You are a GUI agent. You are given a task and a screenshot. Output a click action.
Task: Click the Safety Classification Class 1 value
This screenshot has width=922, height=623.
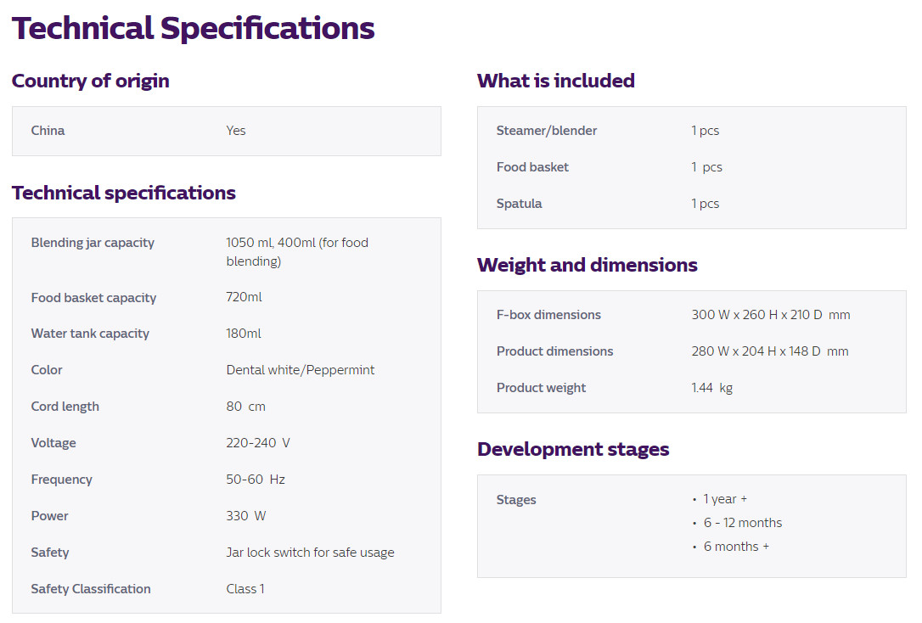pyautogui.click(x=245, y=588)
